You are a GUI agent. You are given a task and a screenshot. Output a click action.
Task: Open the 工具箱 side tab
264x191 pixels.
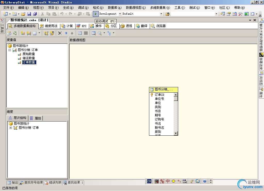pos(2,26)
